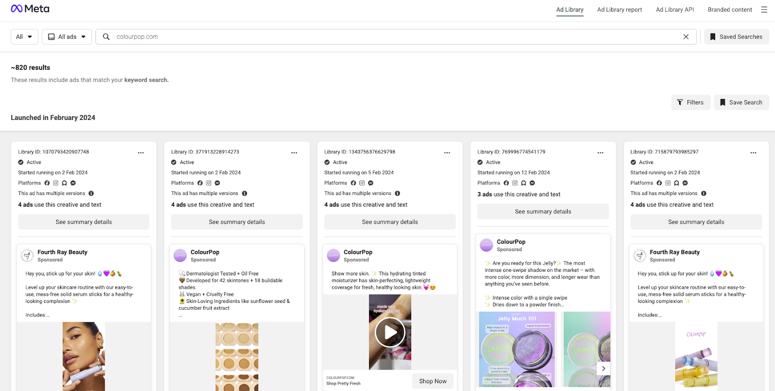
Task: Click Started running on 5 Feb 2024 text
Action: tap(359, 173)
